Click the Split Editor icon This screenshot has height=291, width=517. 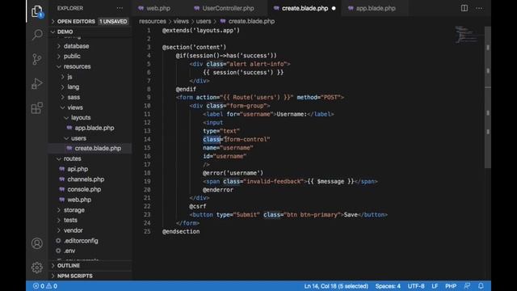464,8
